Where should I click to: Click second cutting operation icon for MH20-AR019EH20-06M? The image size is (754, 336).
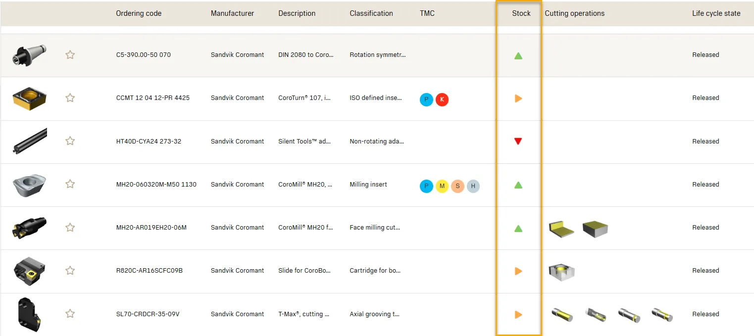click(x=595, y=229)
